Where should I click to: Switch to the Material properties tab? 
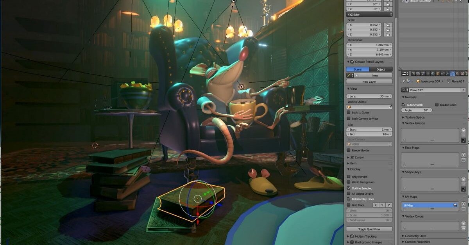click(x=457, y=73)
